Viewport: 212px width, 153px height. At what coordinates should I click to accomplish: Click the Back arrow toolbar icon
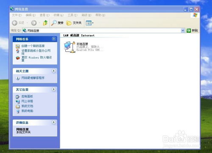[14, 23]
